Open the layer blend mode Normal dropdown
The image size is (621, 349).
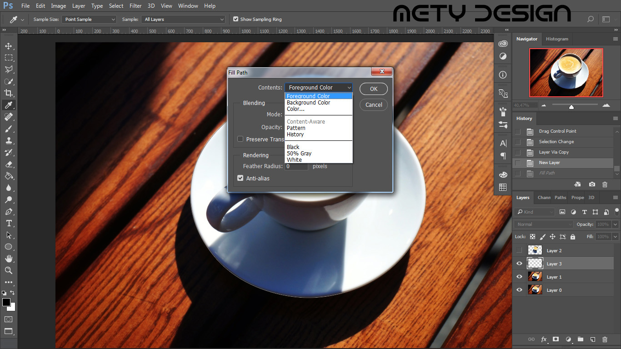pos(544,224)
